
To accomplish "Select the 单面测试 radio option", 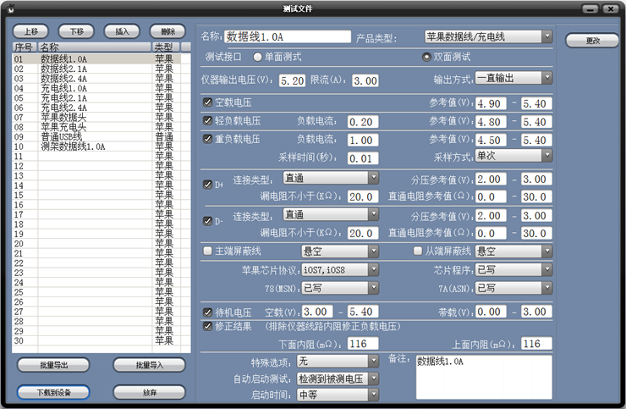I will click(x=258, y=57).
